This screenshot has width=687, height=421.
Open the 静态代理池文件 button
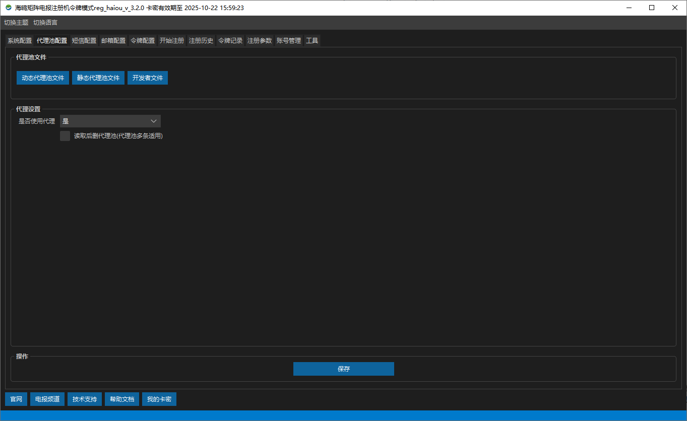[98, 78]
